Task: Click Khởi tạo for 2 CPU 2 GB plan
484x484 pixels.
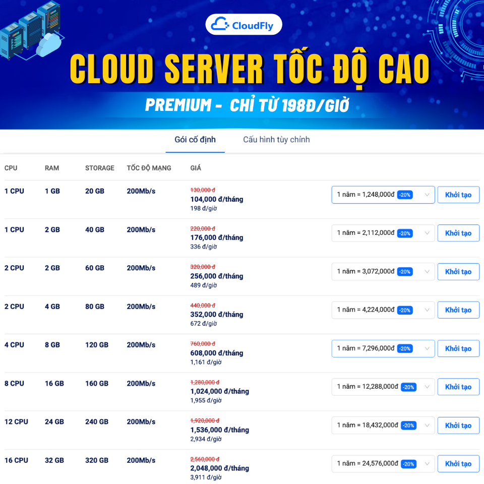Action: 458,272
